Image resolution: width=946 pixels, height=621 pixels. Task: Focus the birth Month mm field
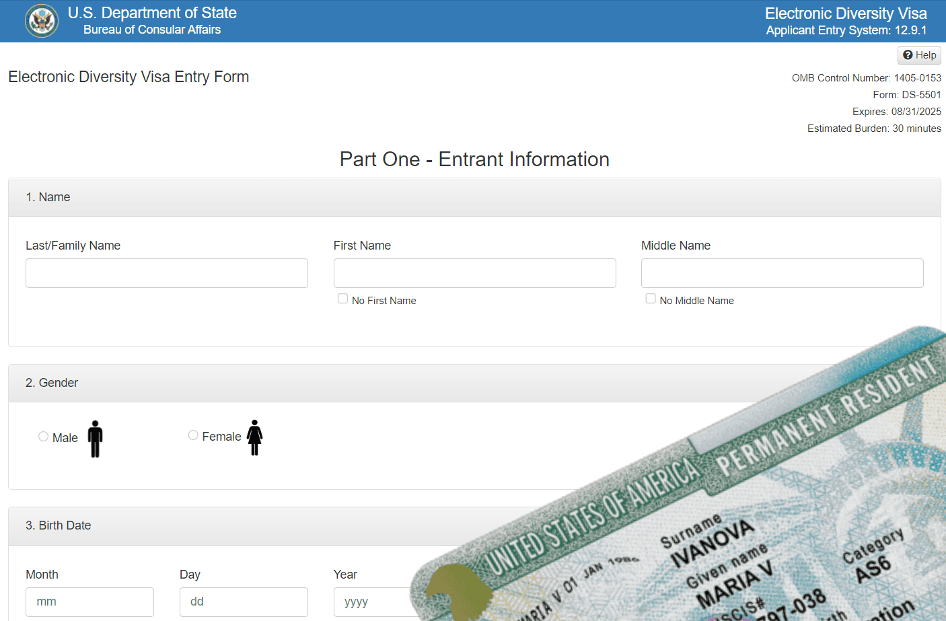[x=89, y=602]
